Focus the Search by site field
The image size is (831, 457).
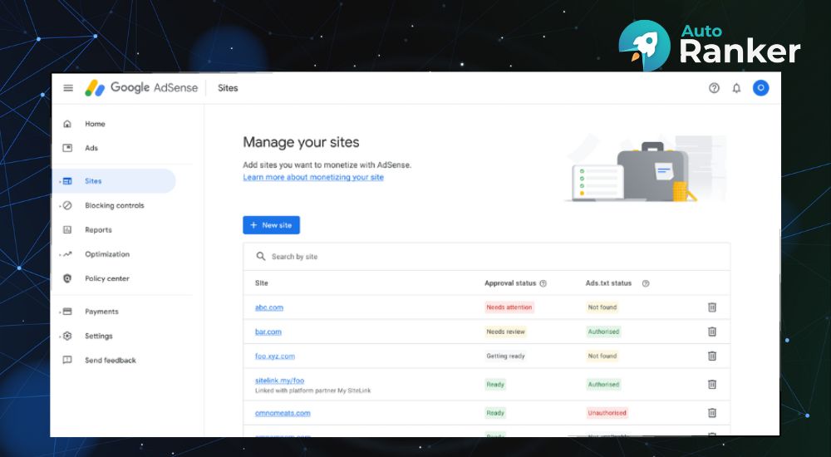486,257
